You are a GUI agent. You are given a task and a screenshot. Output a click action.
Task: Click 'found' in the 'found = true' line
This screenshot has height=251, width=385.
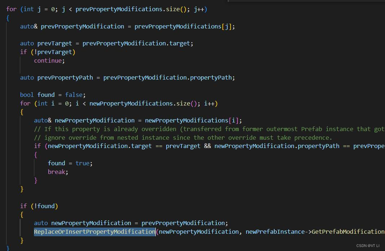pos(57,163)
